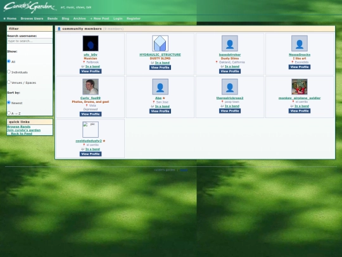The image size is (342, 257).
Task: Click the location pin beside Oakland, California
Action: [217, 62]
